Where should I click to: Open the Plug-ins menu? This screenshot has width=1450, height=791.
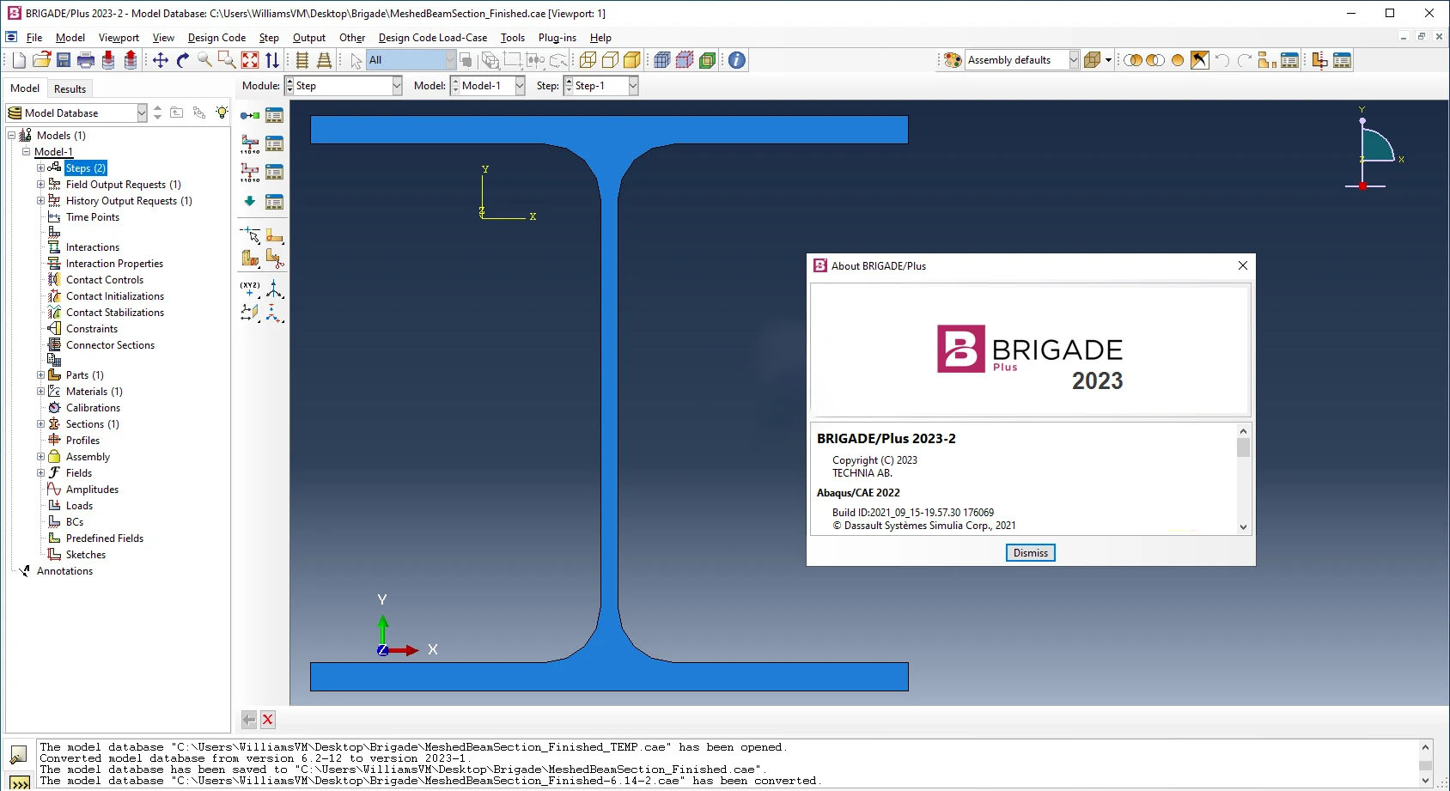point(557,38)
